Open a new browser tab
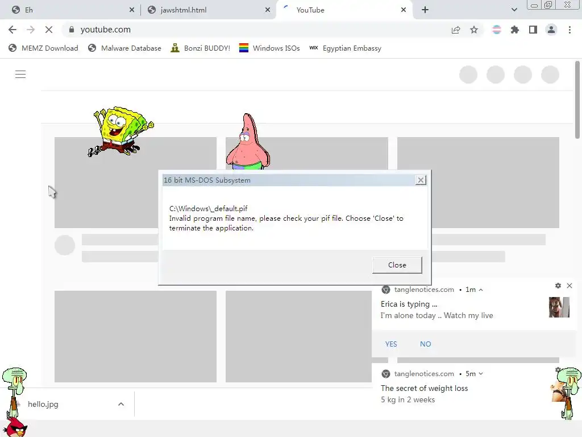 [425, 10]
